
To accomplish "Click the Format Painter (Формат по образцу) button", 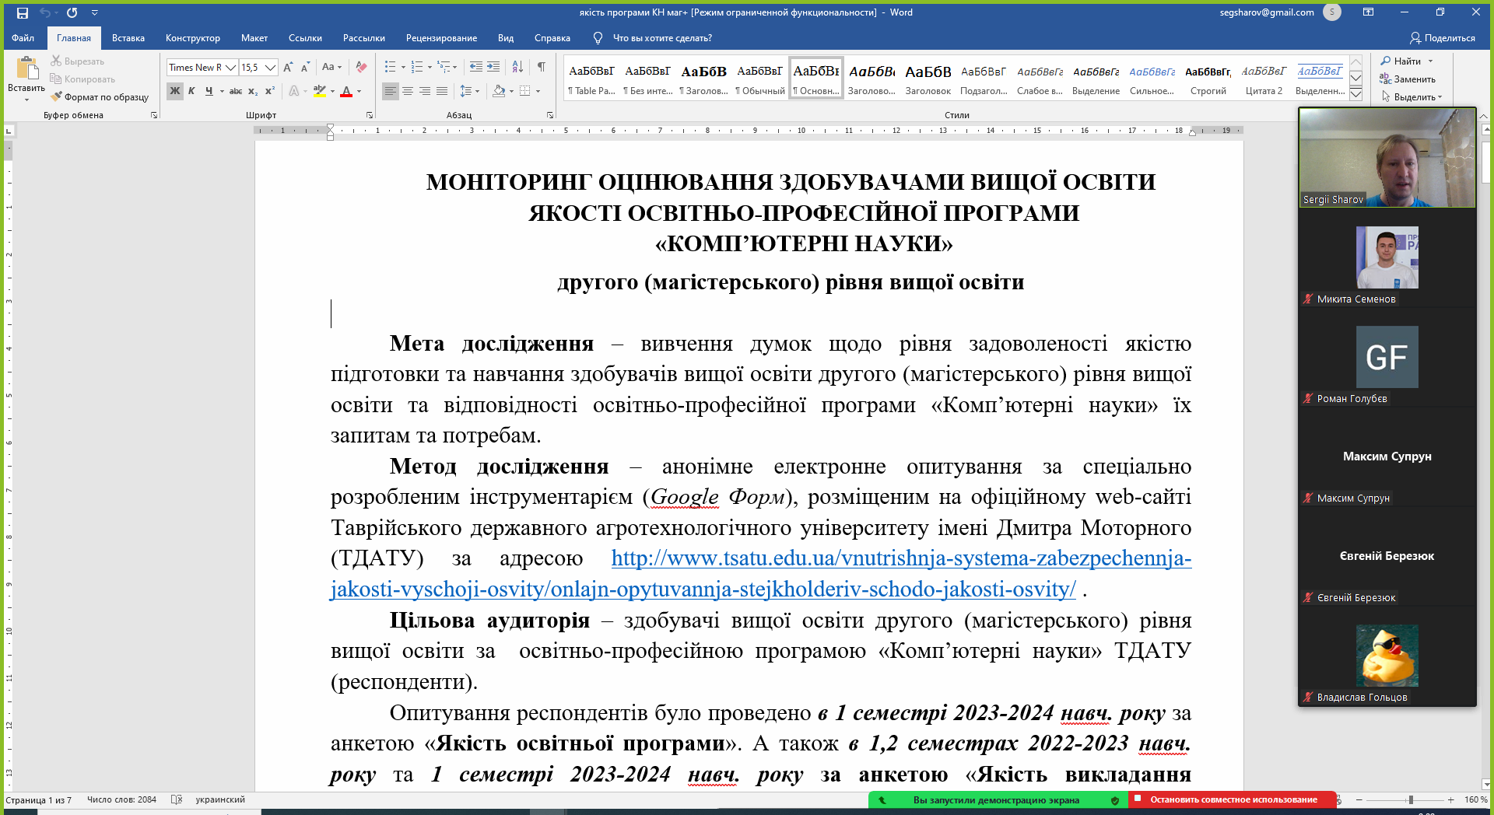I will coord(100,97).
